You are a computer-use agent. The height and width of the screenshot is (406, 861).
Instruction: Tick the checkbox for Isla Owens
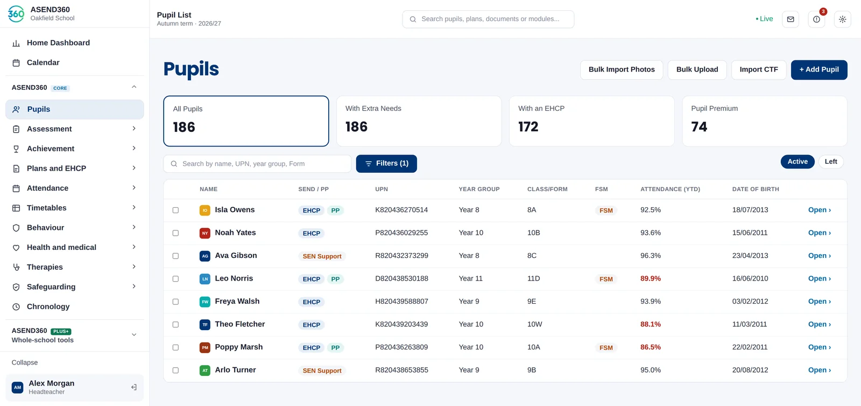[175, 210]
